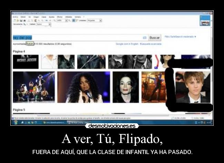Click the Undo arrow icon
224x163 pixels.
(47, 20)
